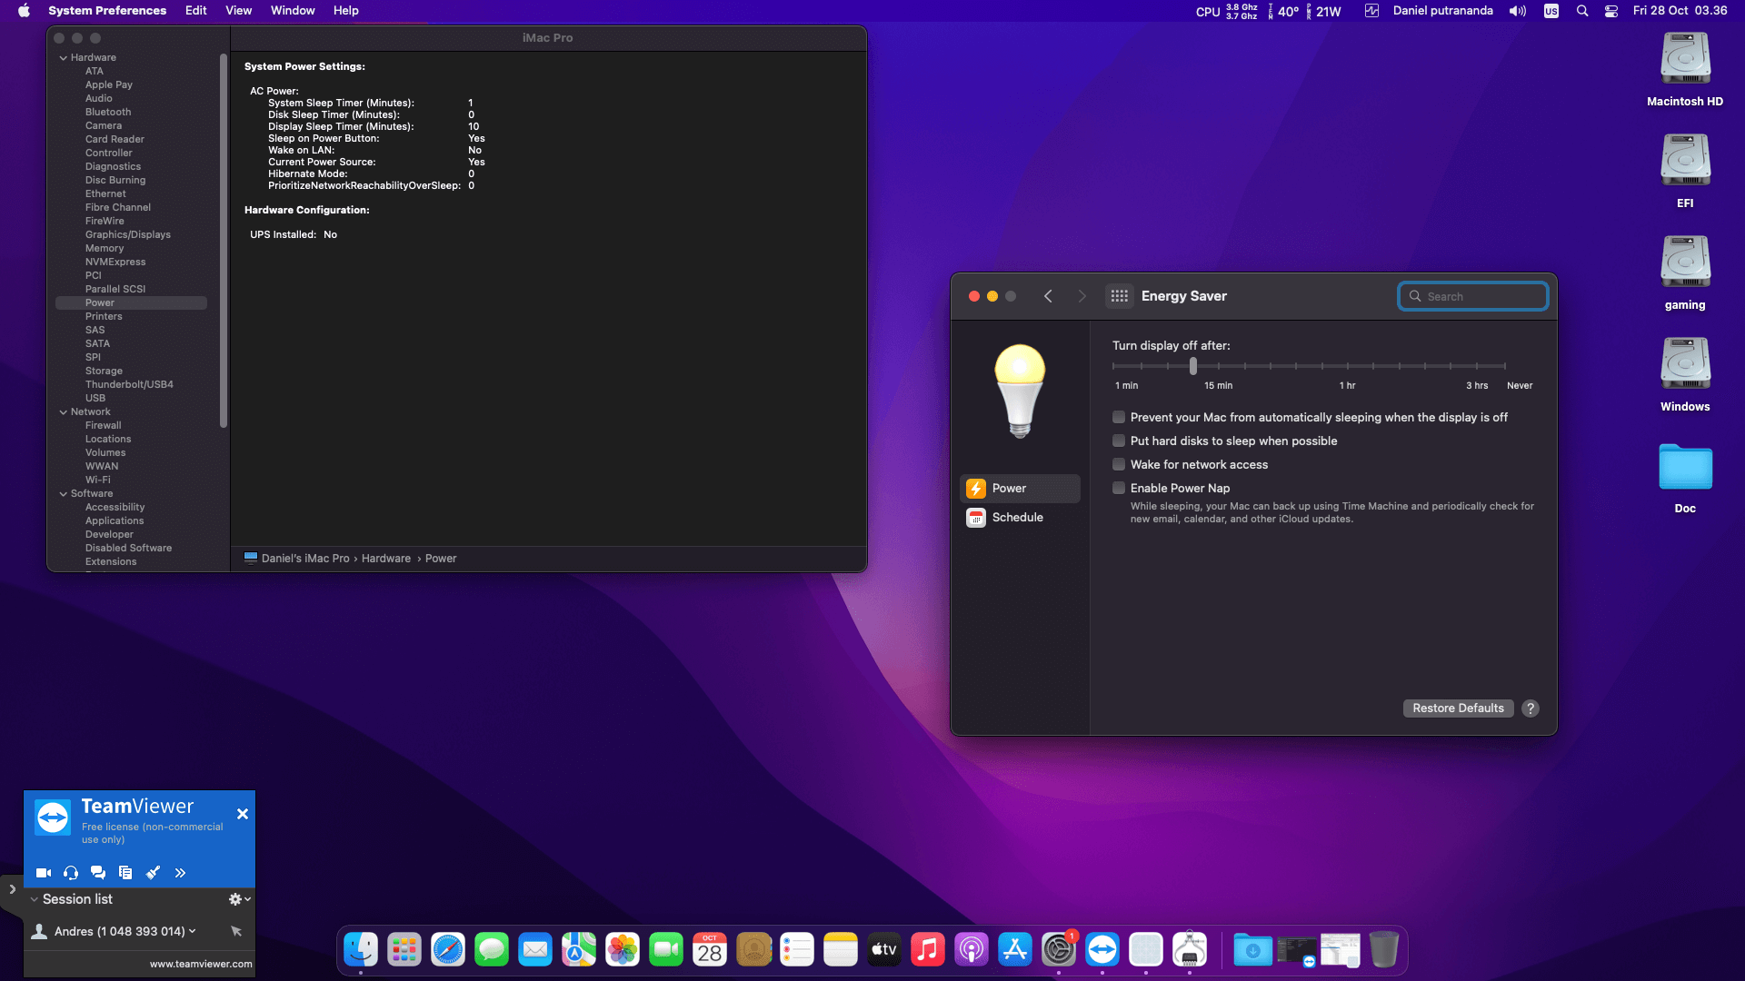Close the TeamViewer panel

point(243,814)
